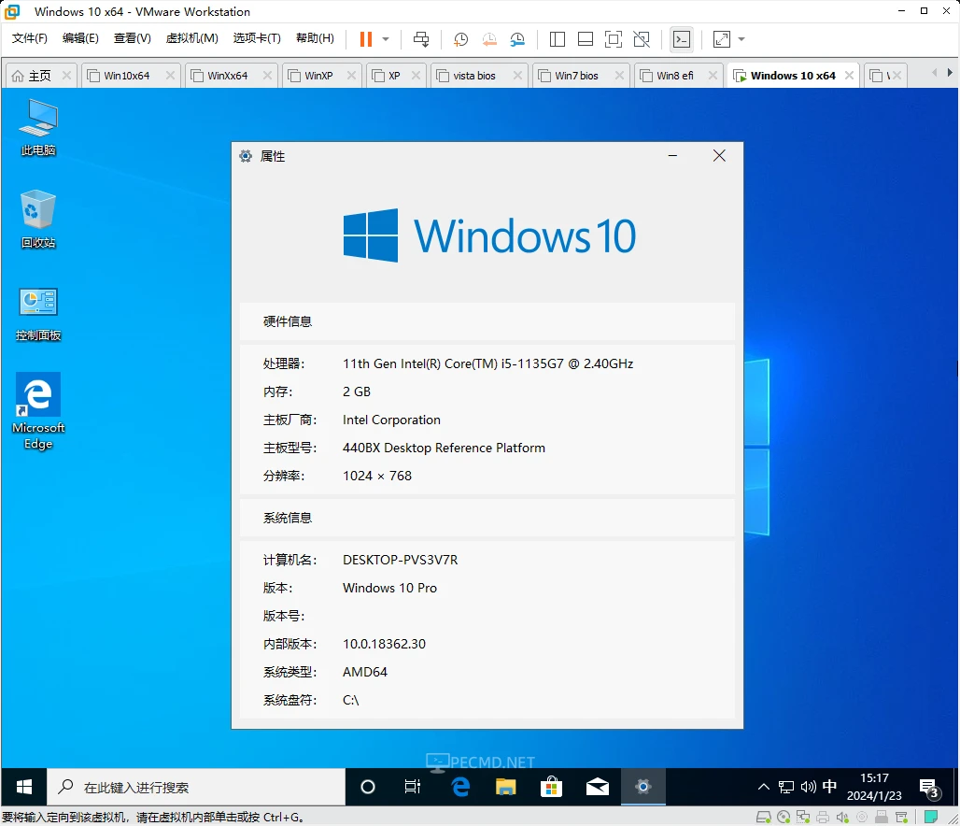This screenshot has height=826, width=960.
Task: Close the Windows 10 x64 tab
Action: tap(849, 76)
